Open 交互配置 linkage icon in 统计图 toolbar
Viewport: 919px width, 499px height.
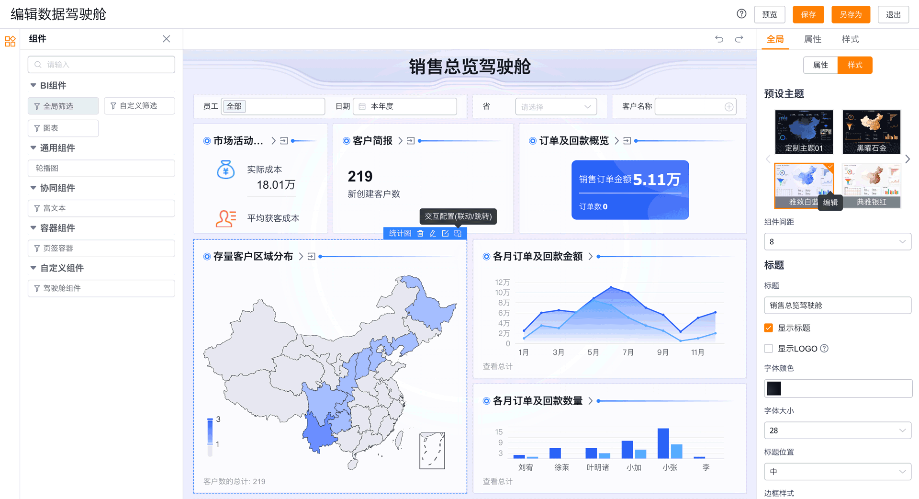[x=458, y=233]
